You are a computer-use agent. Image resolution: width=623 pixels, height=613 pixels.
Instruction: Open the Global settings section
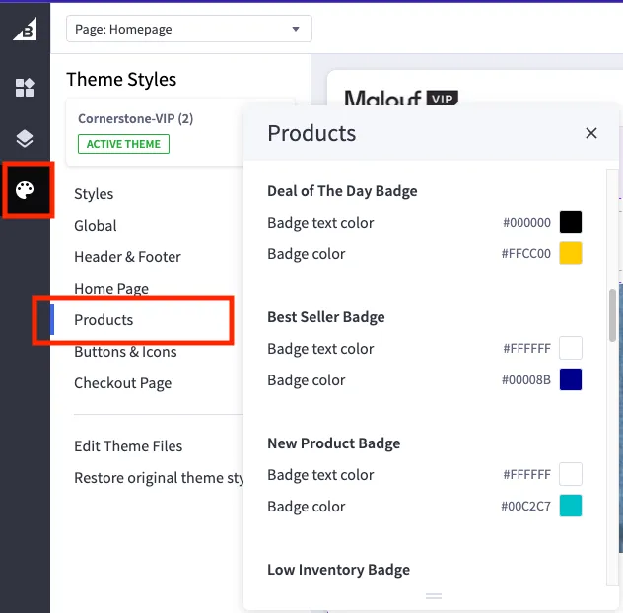[96, 226]
